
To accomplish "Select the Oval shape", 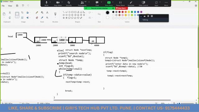I will pyautogui.click(x=69, y=12).
